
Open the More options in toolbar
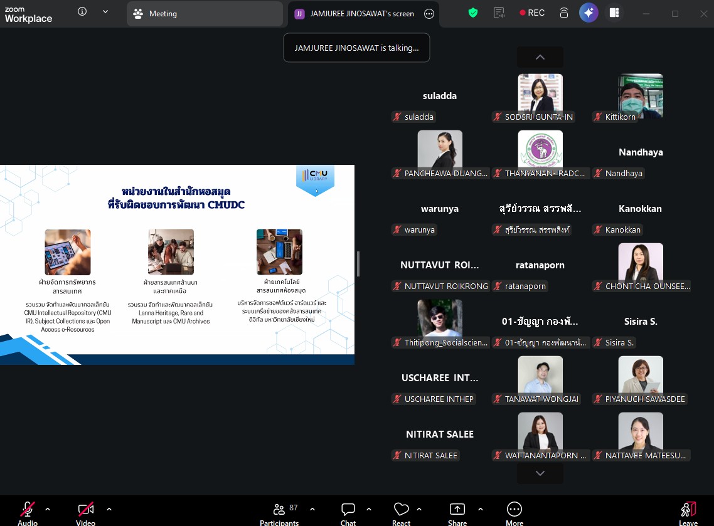[514, 512]
